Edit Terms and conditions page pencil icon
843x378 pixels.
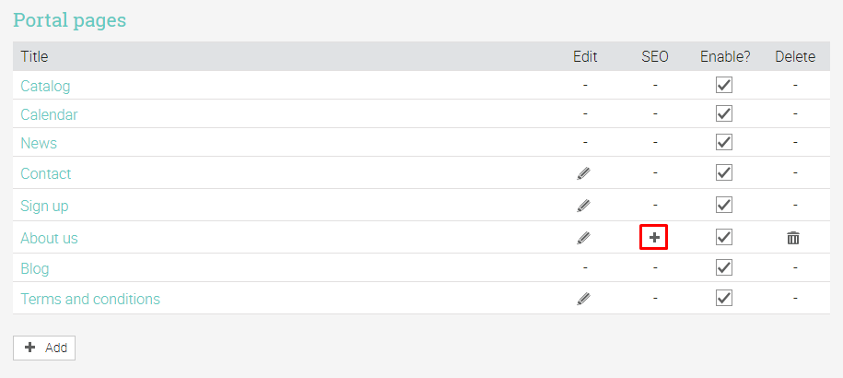click(x=584, y=298)
